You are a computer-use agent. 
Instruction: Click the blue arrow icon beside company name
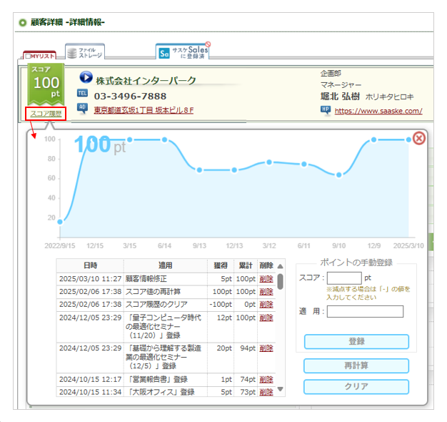click(x=86, y=79)
